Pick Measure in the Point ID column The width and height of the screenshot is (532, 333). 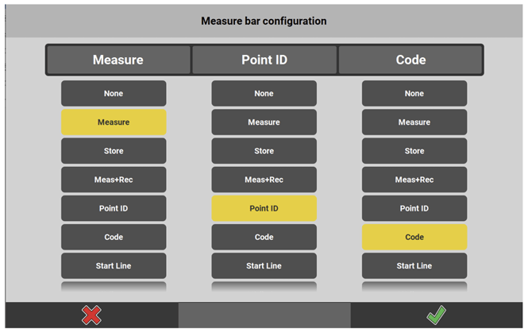pos(264,122)
